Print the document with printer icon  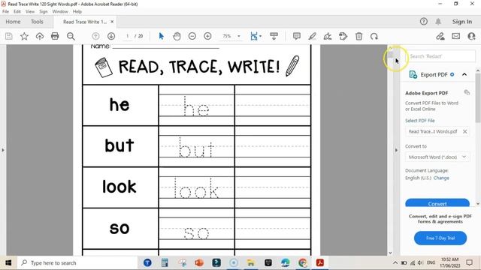[55, 37]
